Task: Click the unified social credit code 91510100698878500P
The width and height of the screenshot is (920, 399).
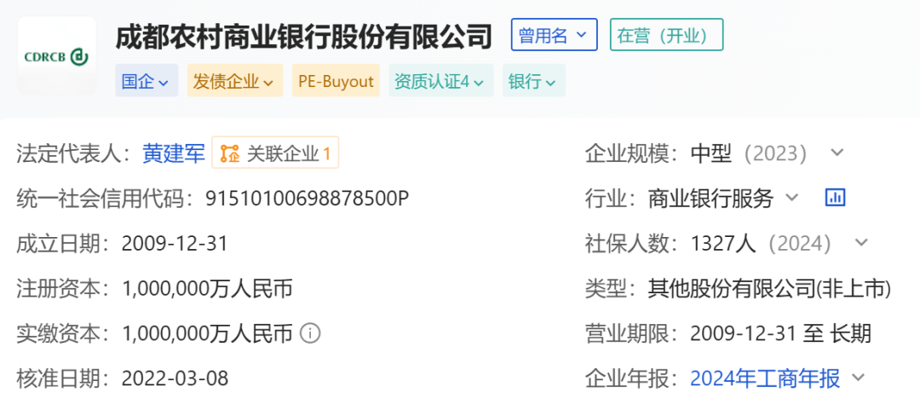Action: [x=308, y=199]
